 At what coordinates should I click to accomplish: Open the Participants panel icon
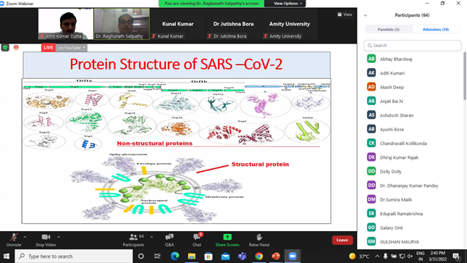pos(133,240)
